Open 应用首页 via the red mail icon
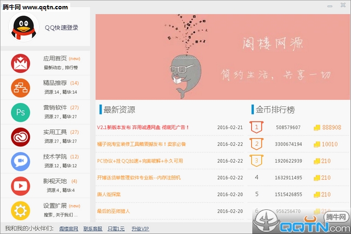351x234 pixels. click(21, 64)
